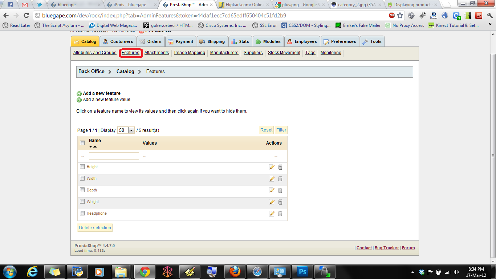496x279 pixels.
Task: Edit the Headphone feature with pencil icon
Action: tap(272, 214)
